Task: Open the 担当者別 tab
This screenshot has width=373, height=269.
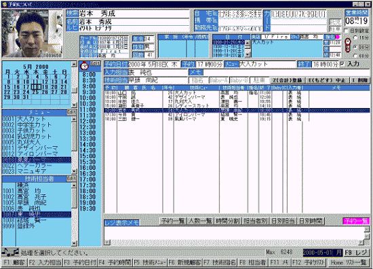Action: coord(256,221)
